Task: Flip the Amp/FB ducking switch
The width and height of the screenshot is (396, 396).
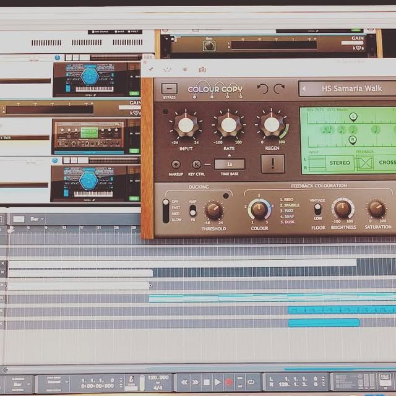Action: (x=192, y=210)
